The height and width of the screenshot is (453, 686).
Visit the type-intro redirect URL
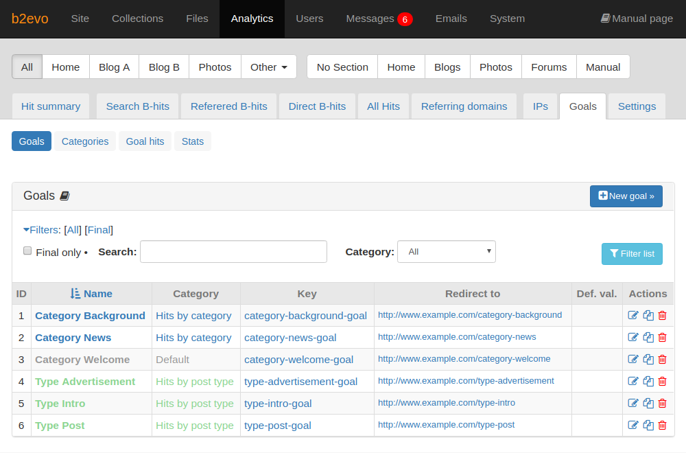[447, 403]
